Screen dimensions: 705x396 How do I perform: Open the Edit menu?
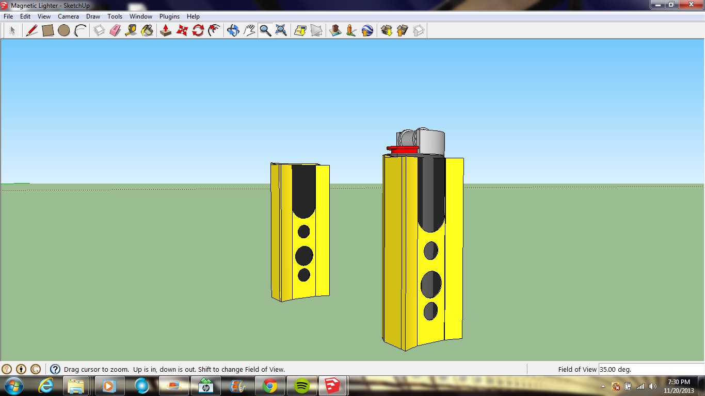click(x=25, y=16)
